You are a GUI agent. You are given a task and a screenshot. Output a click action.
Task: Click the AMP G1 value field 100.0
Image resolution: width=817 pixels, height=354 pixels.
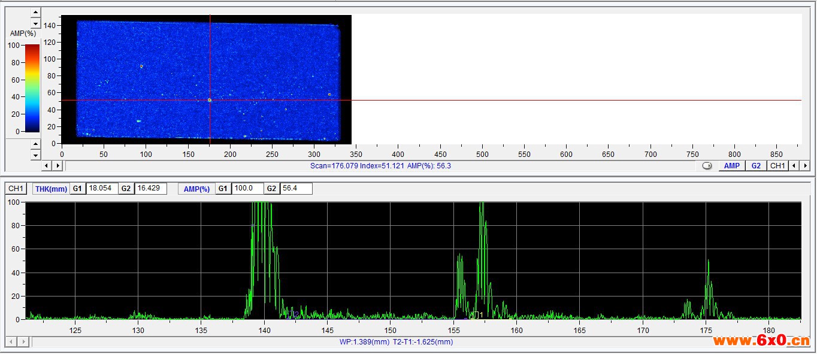[x=247, y=189]
